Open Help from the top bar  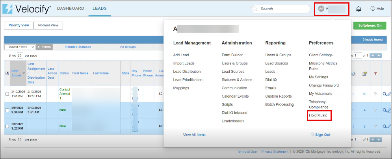tap(377, 9)
